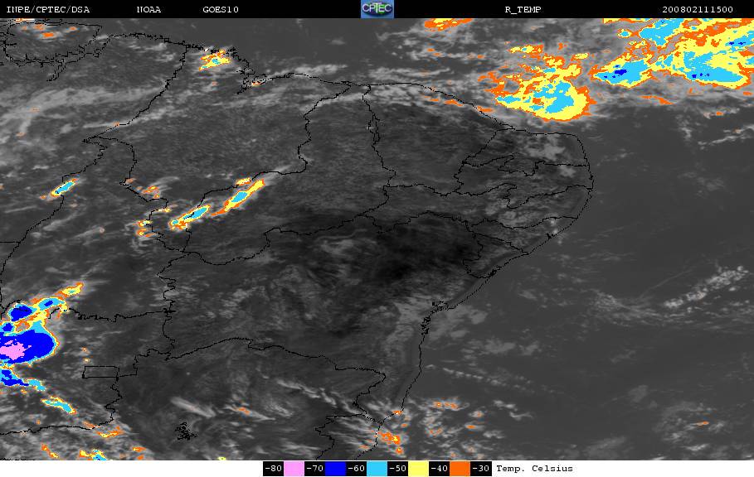Click the INPE/CPTEC/DSA header text

[47, 10]
